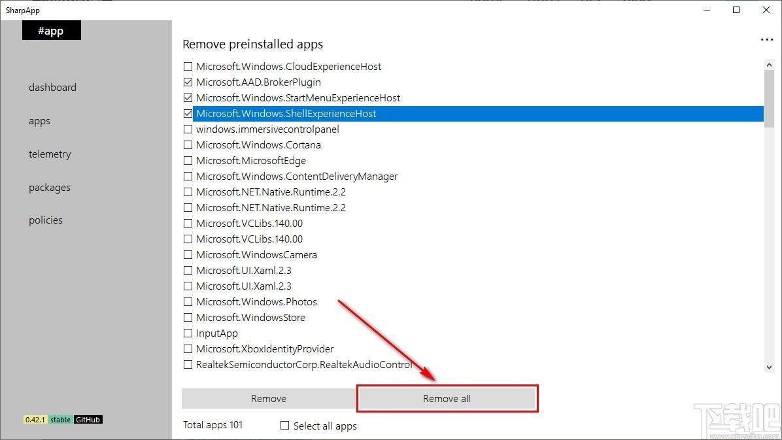
Task: Open the GitHub badge link
Action: coord(88,420)
